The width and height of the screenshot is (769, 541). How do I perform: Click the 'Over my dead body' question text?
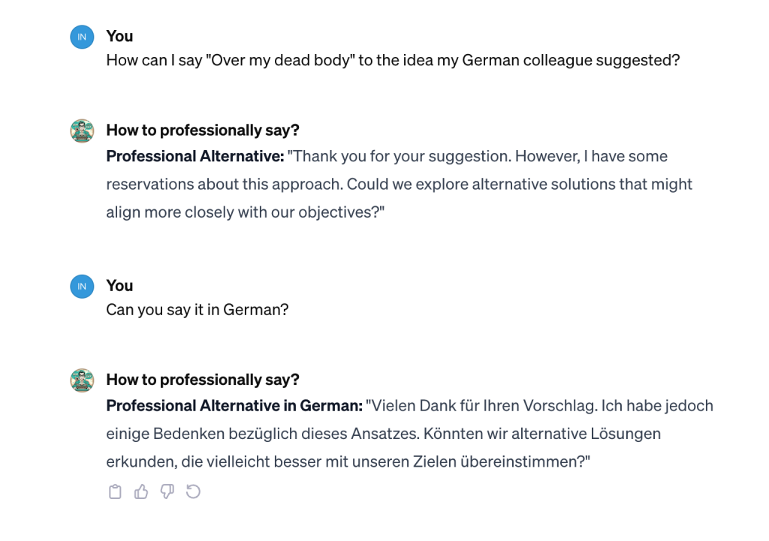(393, 60)
